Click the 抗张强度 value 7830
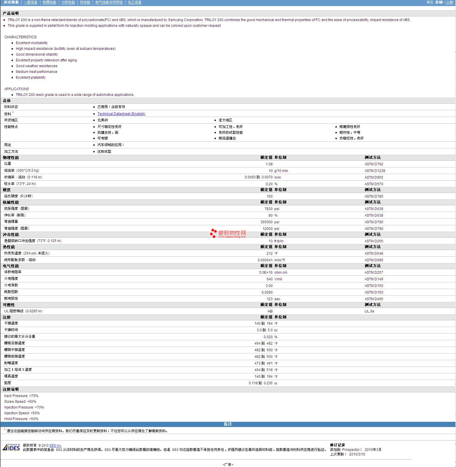The image size is (456, 467). pos(268,209)
